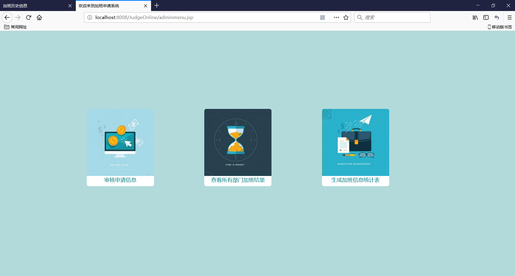Click the briefcase marketing management image

click(356, 142)
